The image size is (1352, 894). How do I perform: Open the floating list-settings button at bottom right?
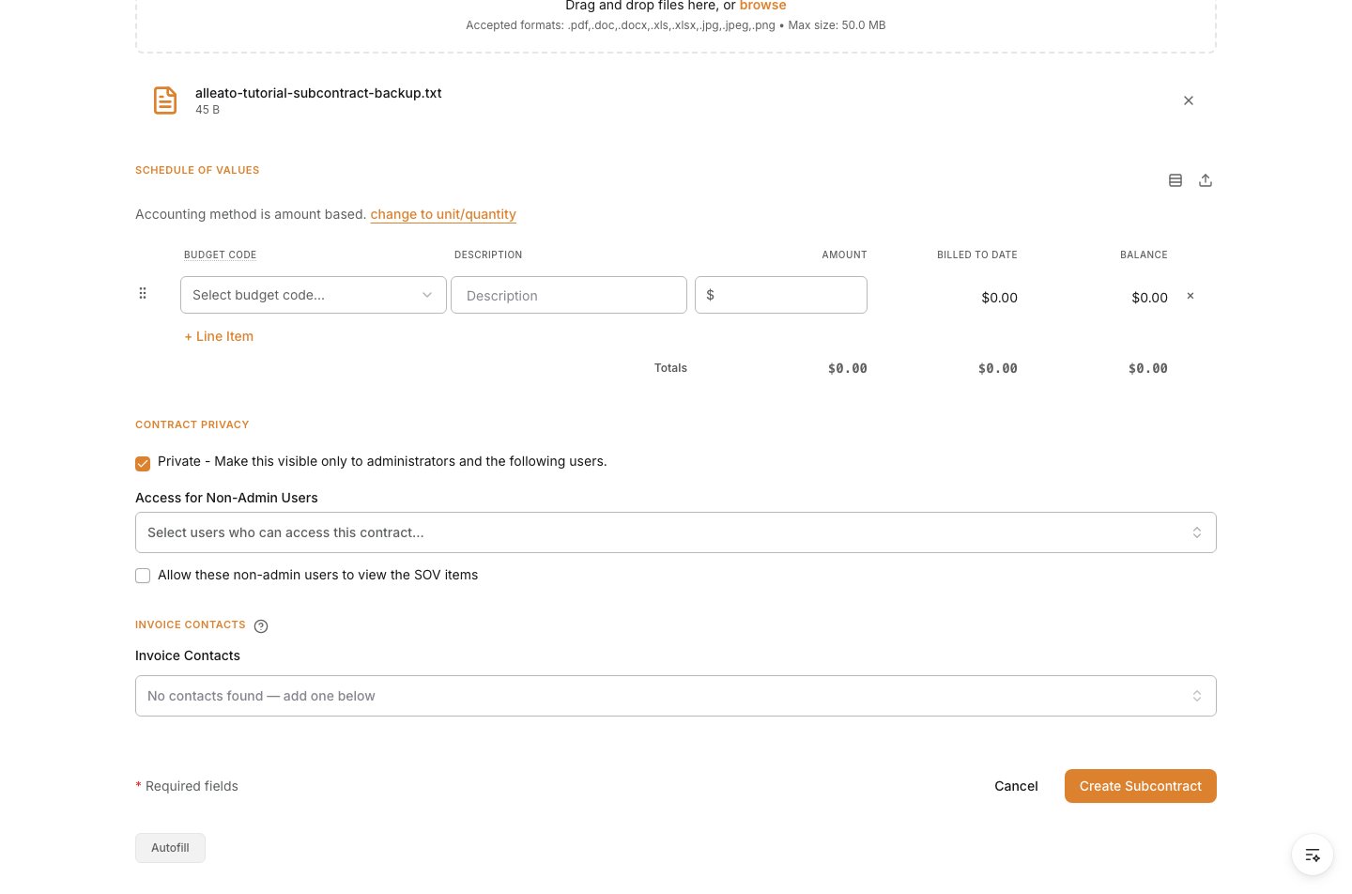pyautogui.click(x=1313, y=855)
